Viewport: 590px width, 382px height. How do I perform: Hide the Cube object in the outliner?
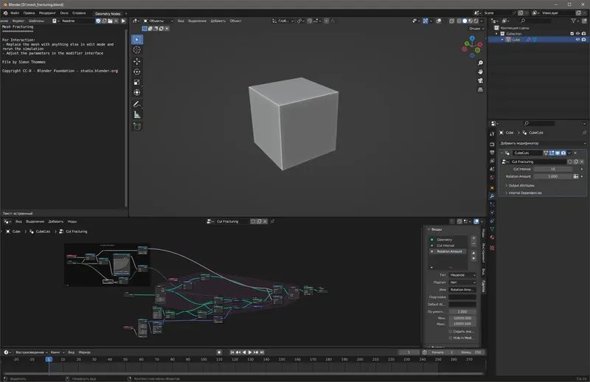[x=577, y=40]
